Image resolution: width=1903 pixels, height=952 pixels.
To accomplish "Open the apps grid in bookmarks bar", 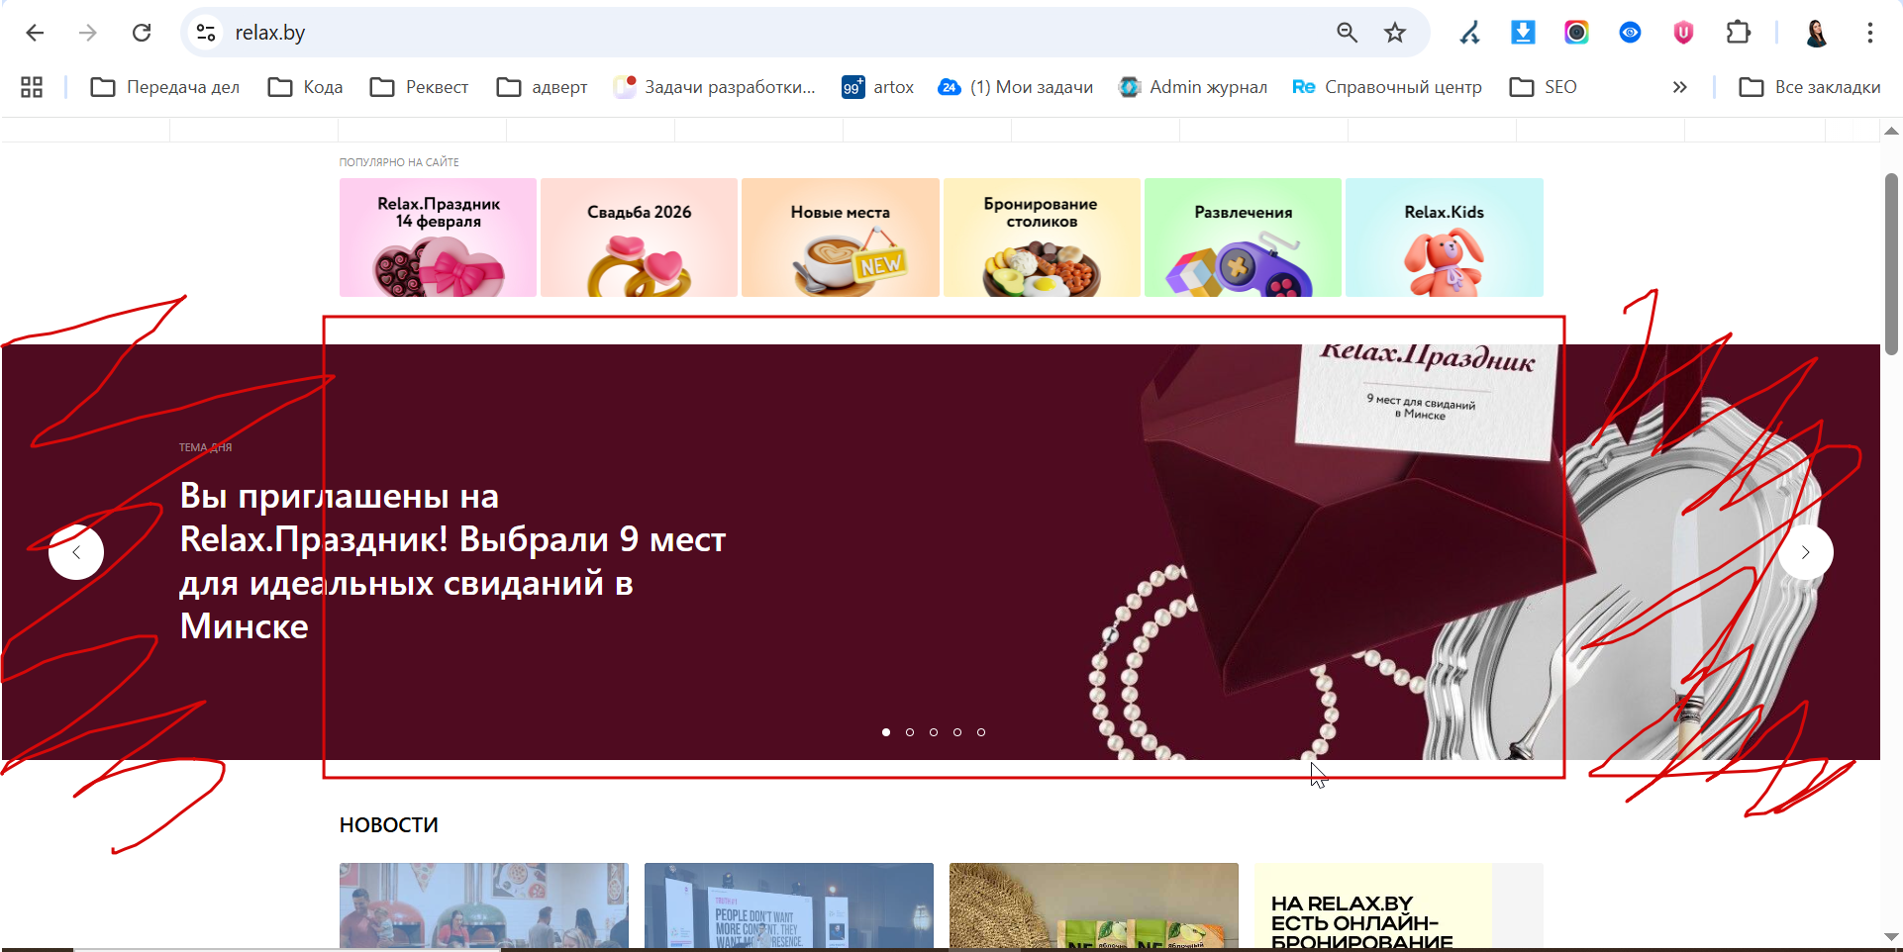I will pos(32,87).
